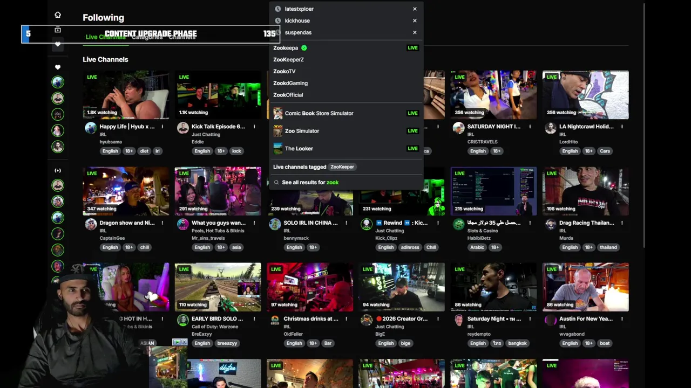Open Eddie channel avatar
This screenshot has width=691, height=388.
tap(183, 128)
